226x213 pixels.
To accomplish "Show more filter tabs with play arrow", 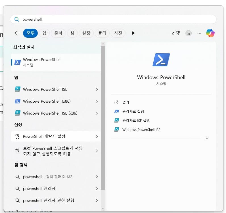I will (133, 33).
